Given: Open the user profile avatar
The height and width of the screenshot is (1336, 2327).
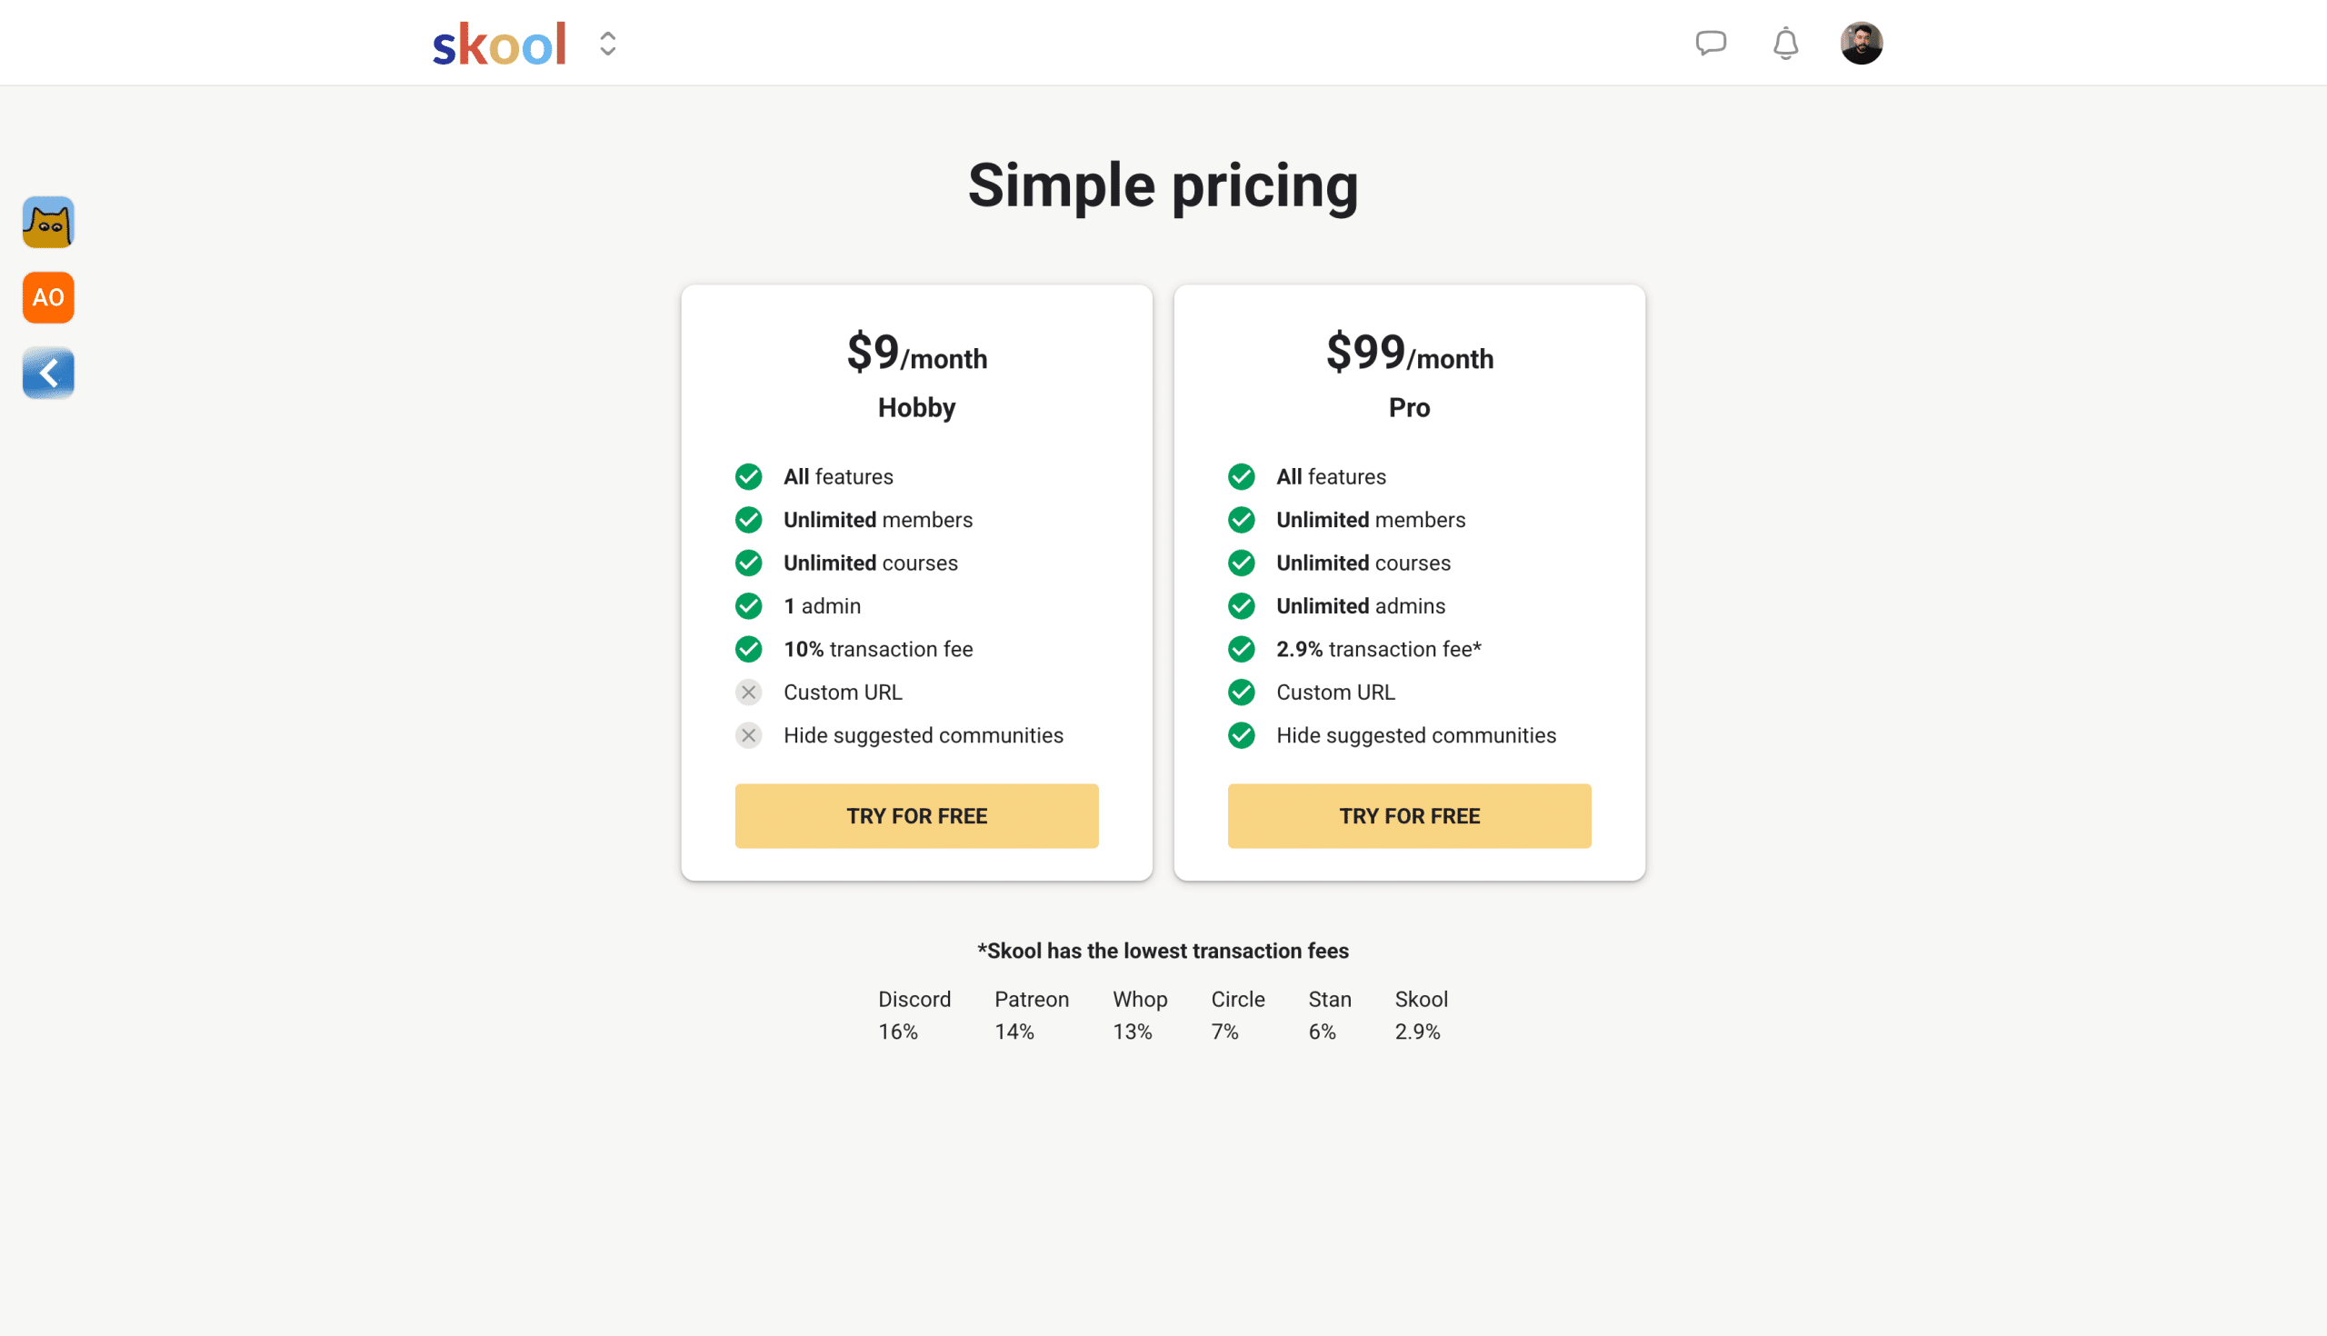Looking at the screenshot, I should [x=1861, y=43].
